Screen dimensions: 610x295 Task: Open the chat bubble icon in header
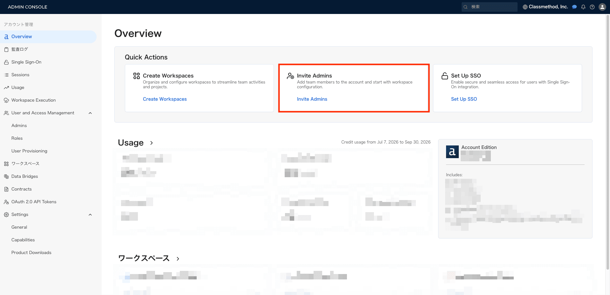click(x=574, y=7)
